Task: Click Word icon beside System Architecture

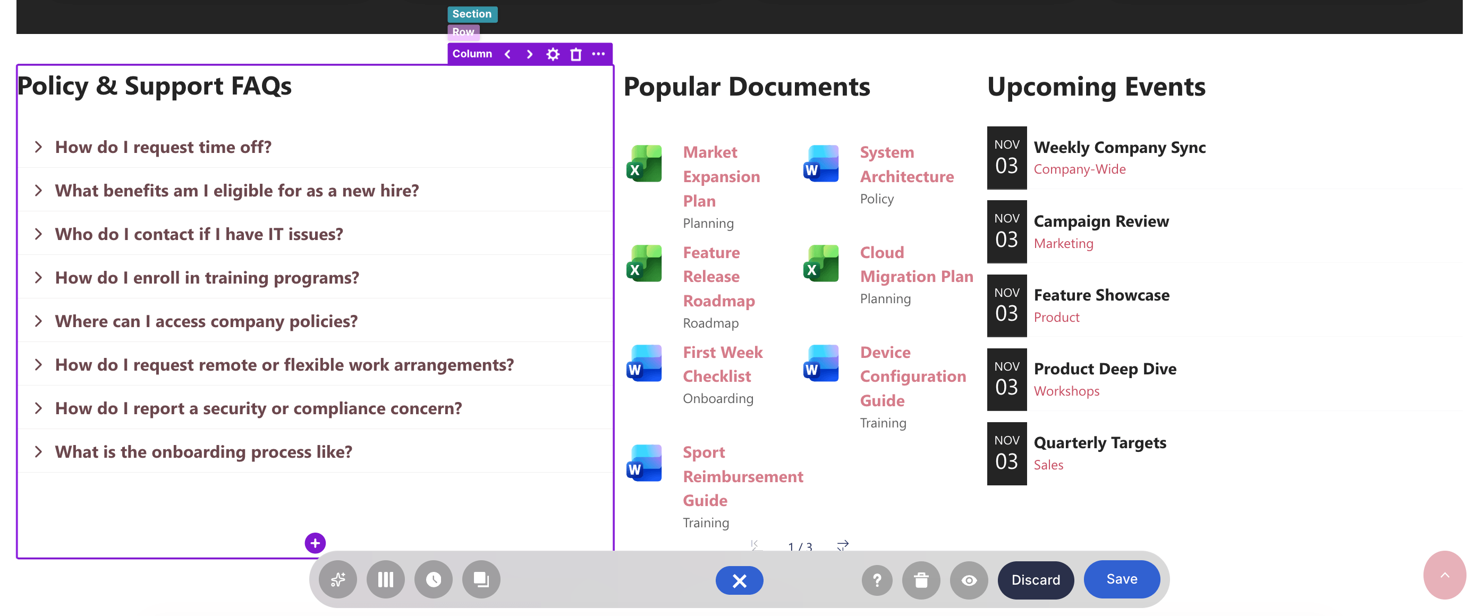Action: 820,163
